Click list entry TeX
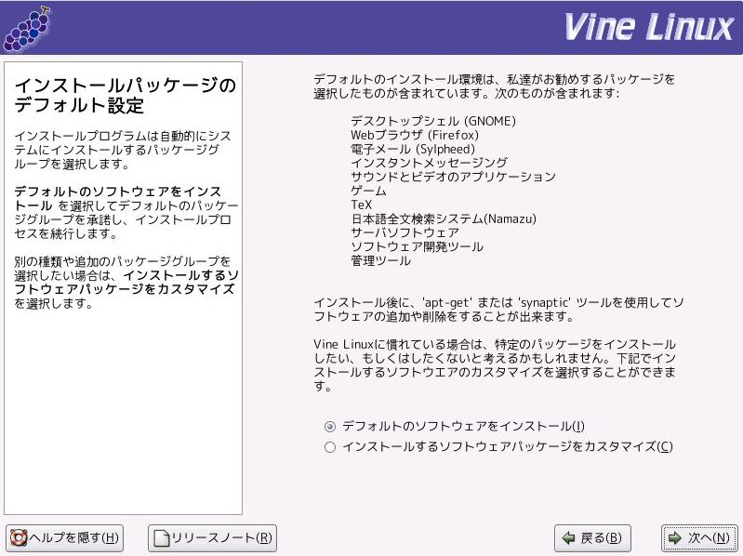The width and height of the screenshot is (743, 556). tap(362, 205)
